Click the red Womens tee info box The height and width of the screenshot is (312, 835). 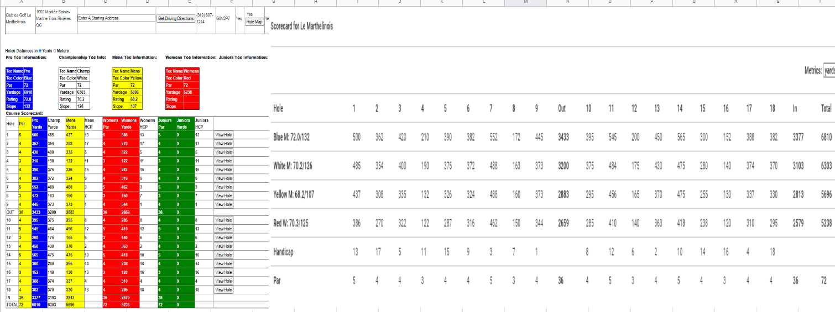182,88
